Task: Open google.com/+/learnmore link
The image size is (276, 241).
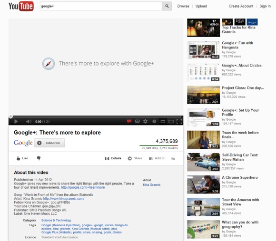Action: (x=83, y=187)
